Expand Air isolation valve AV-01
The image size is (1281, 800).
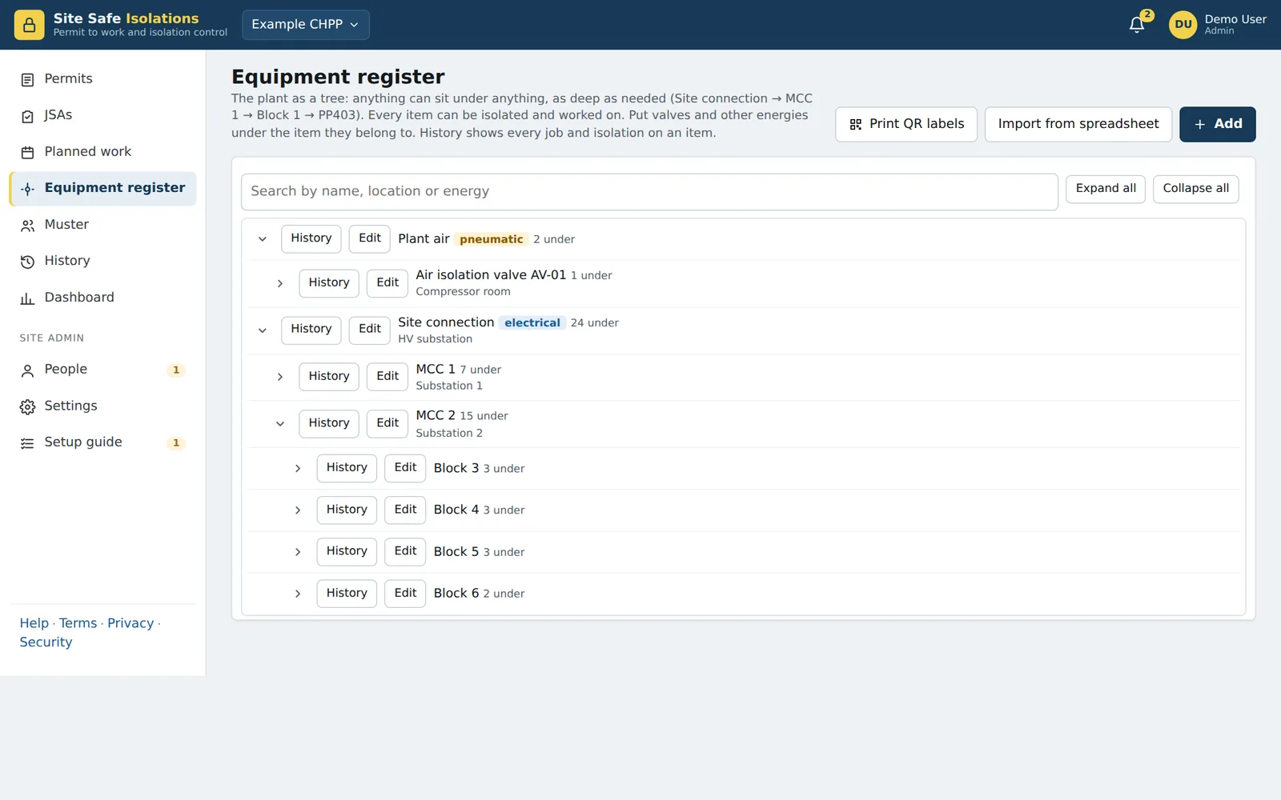[x=280, y=283]
